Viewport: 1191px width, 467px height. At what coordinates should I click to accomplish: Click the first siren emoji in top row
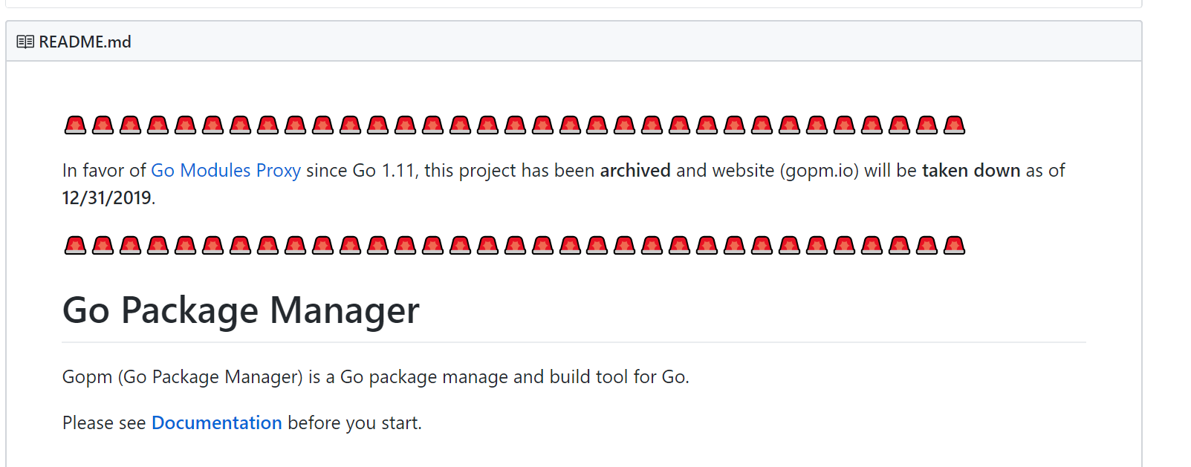pos(75,125)
